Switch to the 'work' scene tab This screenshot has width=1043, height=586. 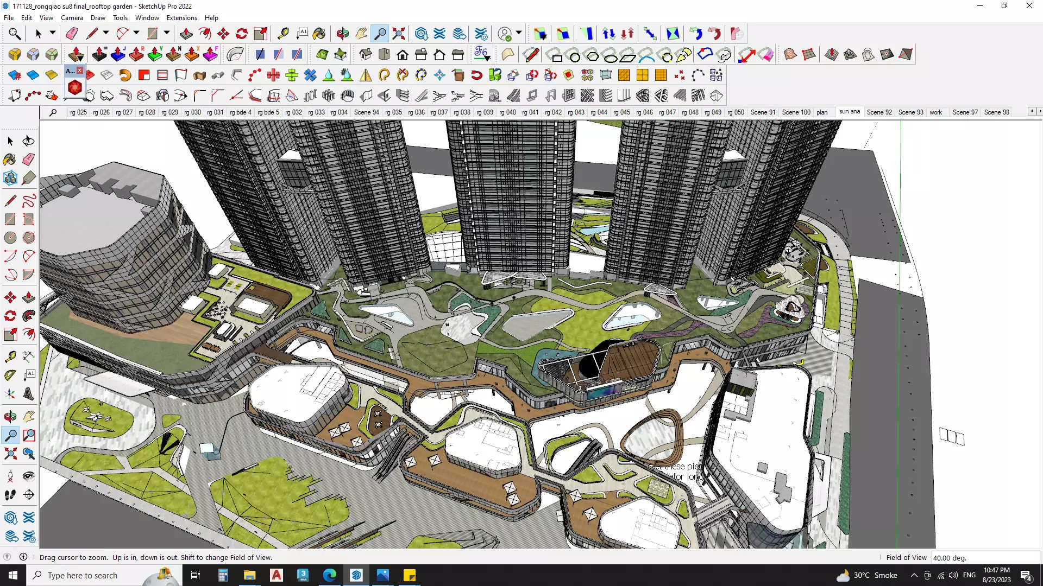[935, 112]
